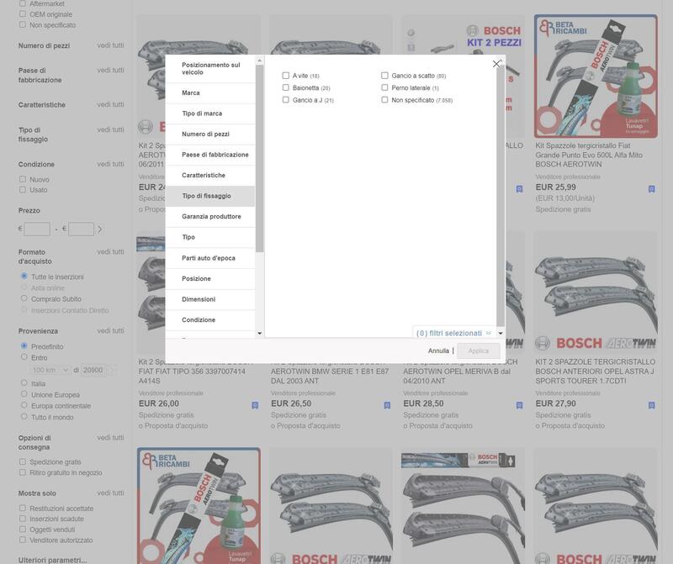673x564 pixels.
Task: Check the "Oggetti venduti" option
Action: pos(23,530)
